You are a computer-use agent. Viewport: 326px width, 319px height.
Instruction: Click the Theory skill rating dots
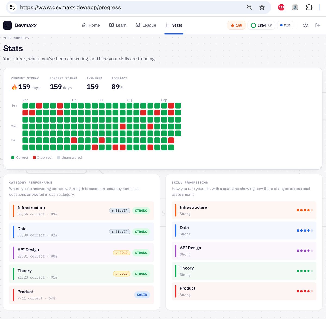pyautogui.click(x=305, y=271)
